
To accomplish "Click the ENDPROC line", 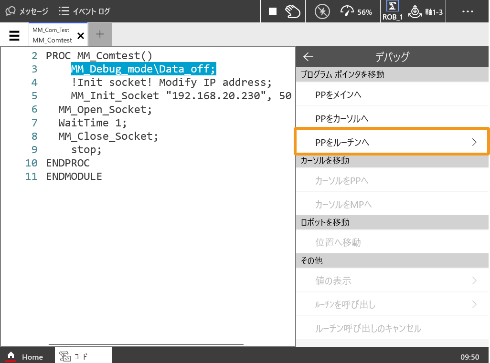I will tap(68, 163).
